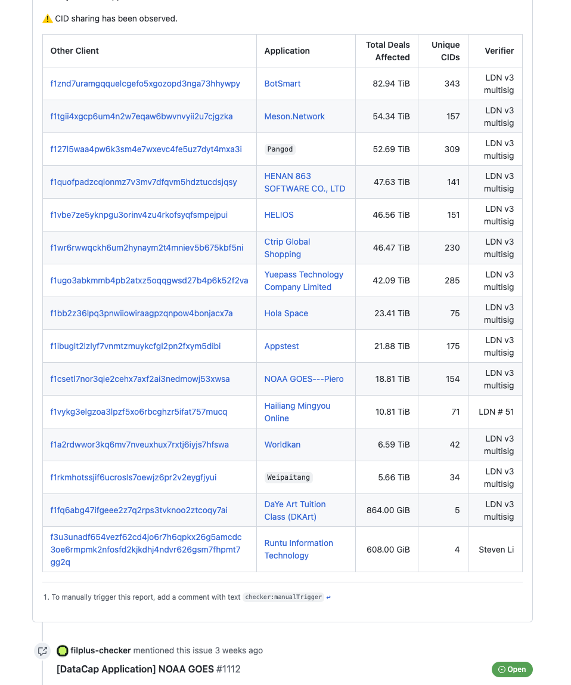Viewport: 571px width, 685px height.
Task: Open the NOAA GOES---Piero application link
Action: (x=303, y=379)
